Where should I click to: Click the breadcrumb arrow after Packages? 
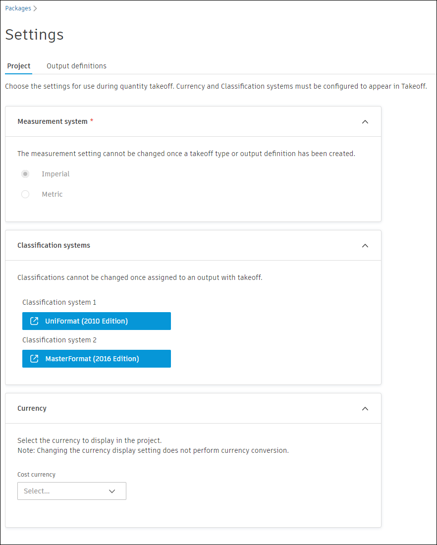point(35,8)
